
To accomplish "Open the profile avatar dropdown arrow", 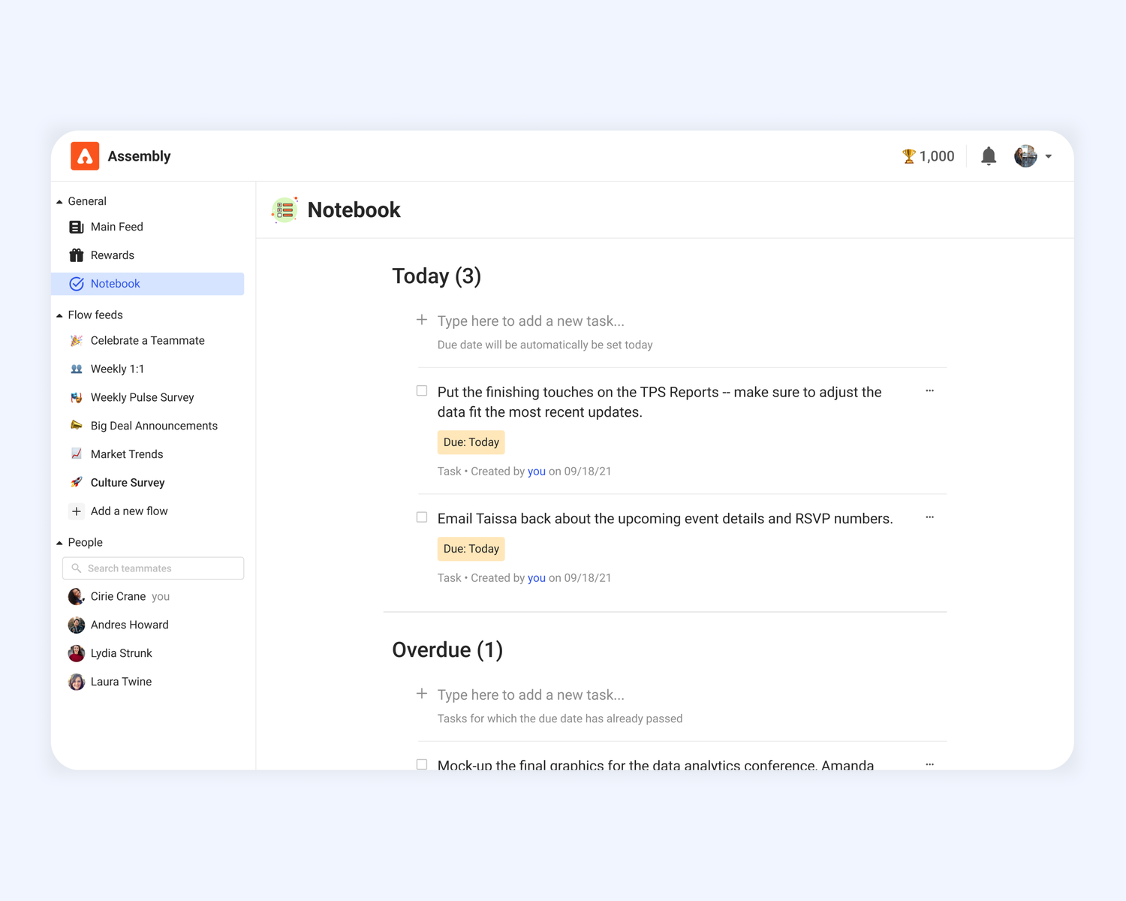I will click(x=1049, y=156).
